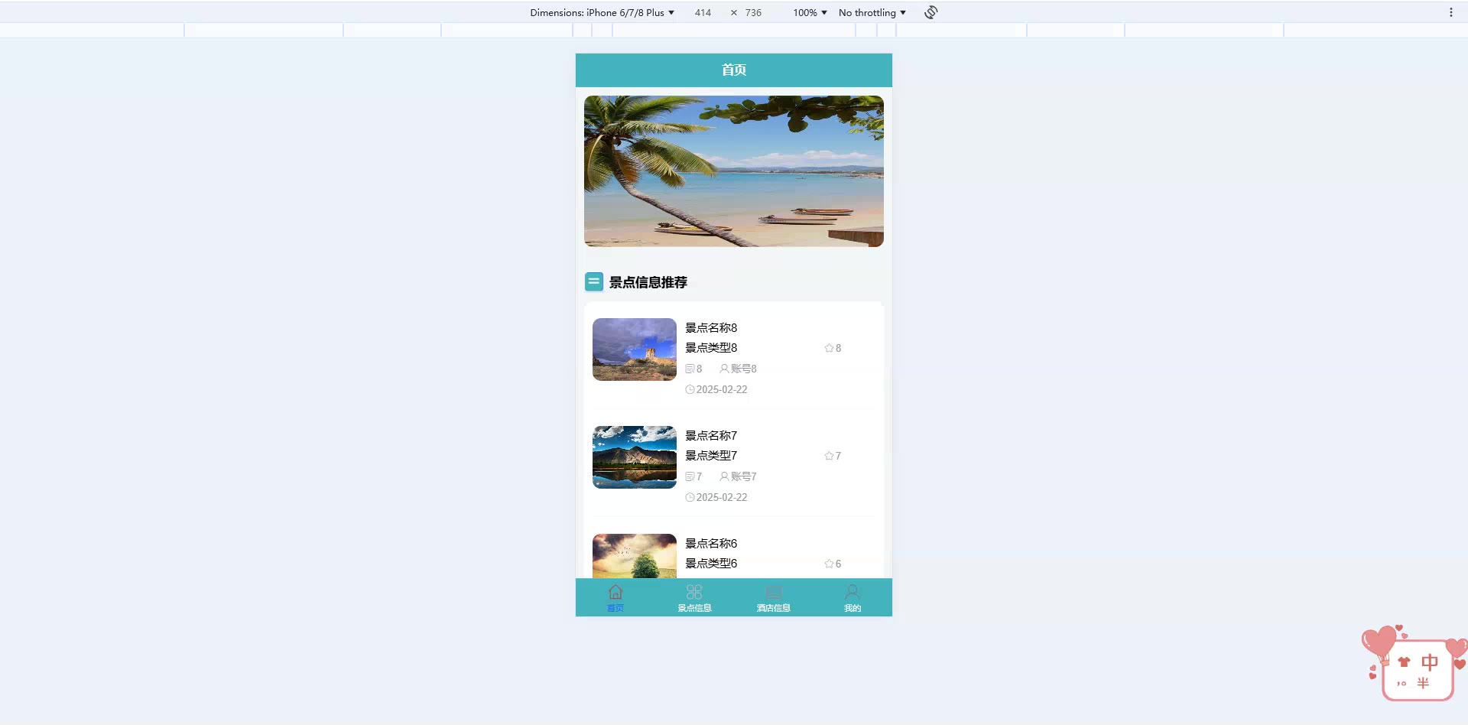Open the 景点名称8 thumbnail
Viewport: 1468px width, 725px height.
(635, 349)
